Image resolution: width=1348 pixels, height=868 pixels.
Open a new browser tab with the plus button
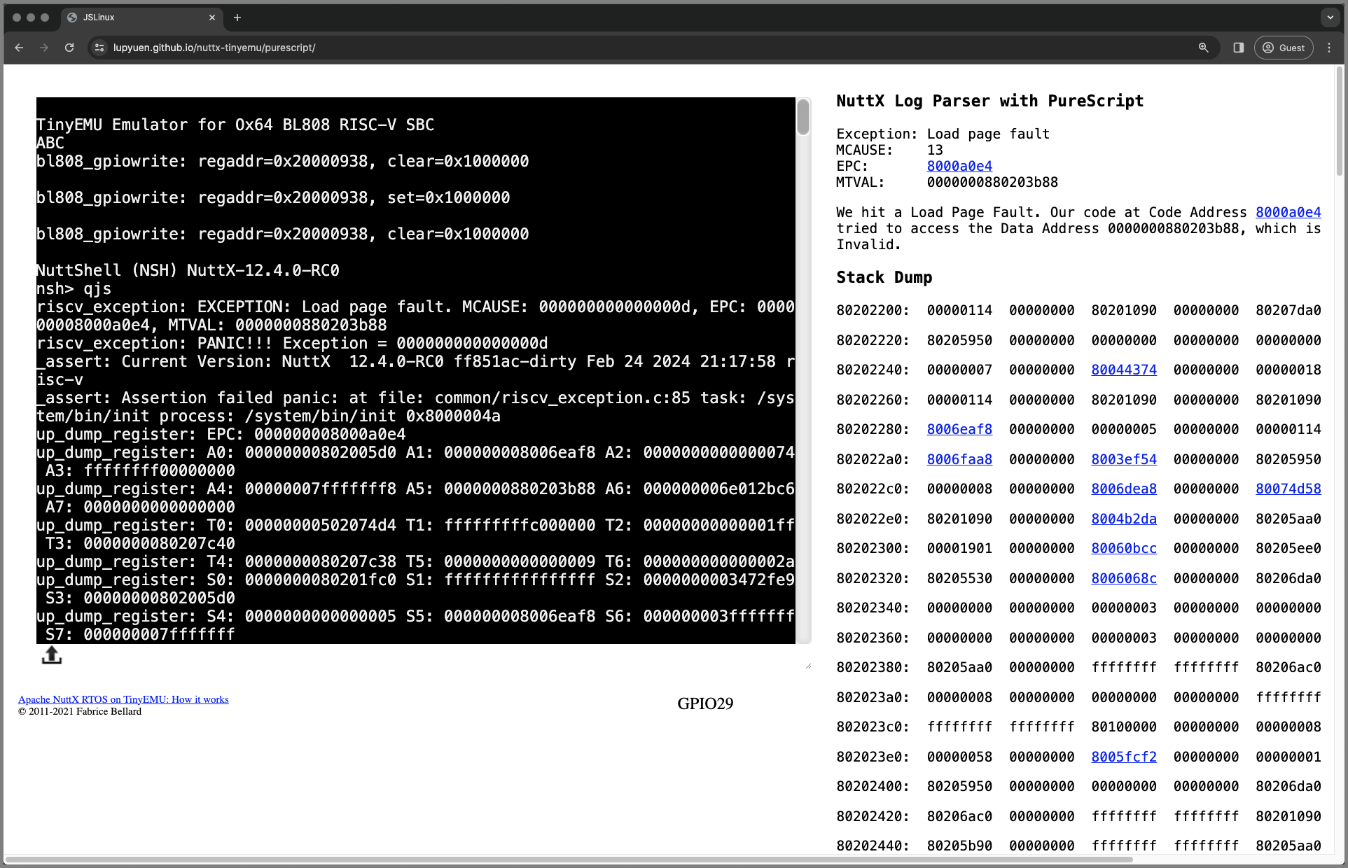237,17
